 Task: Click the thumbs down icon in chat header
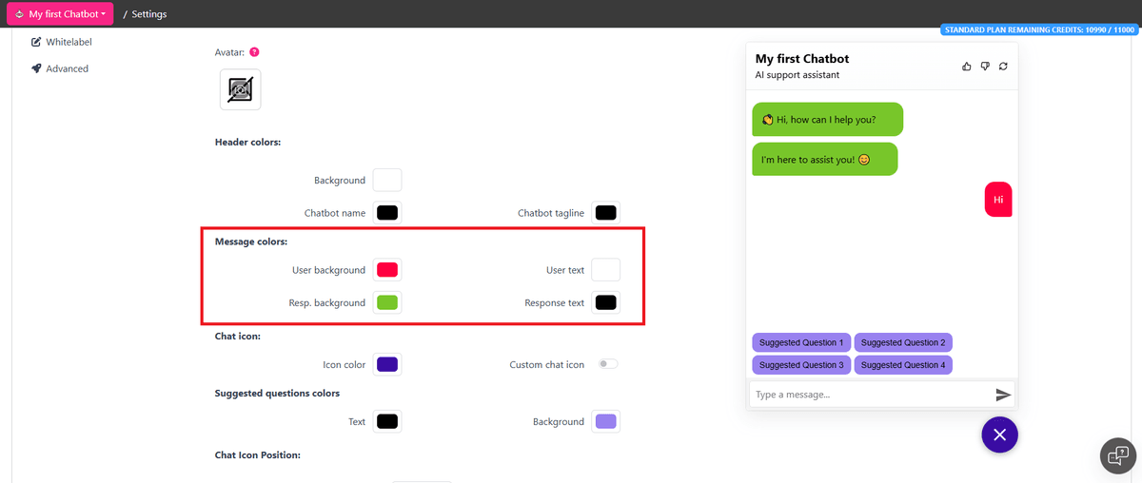(985, 66)
